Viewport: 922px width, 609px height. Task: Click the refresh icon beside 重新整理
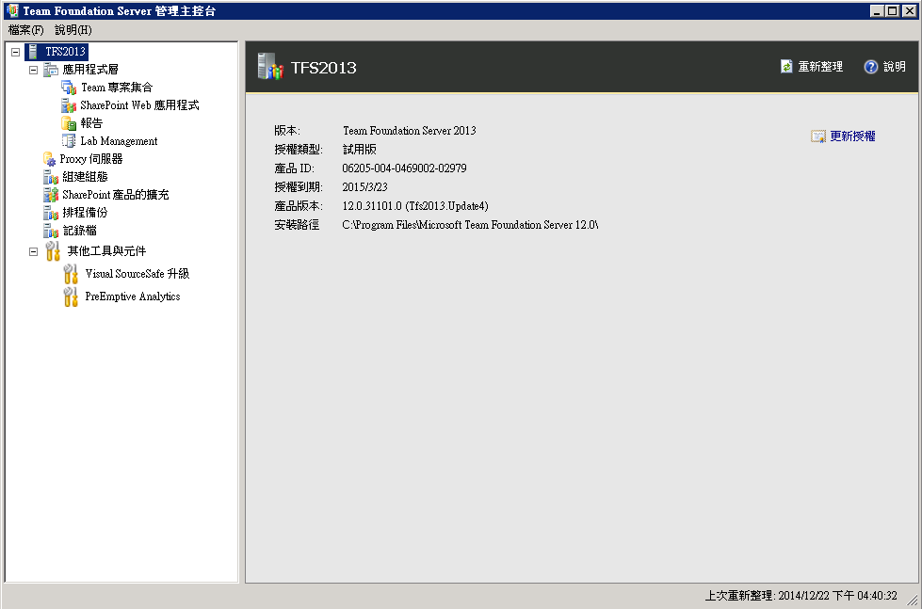[x=786, y=67]
